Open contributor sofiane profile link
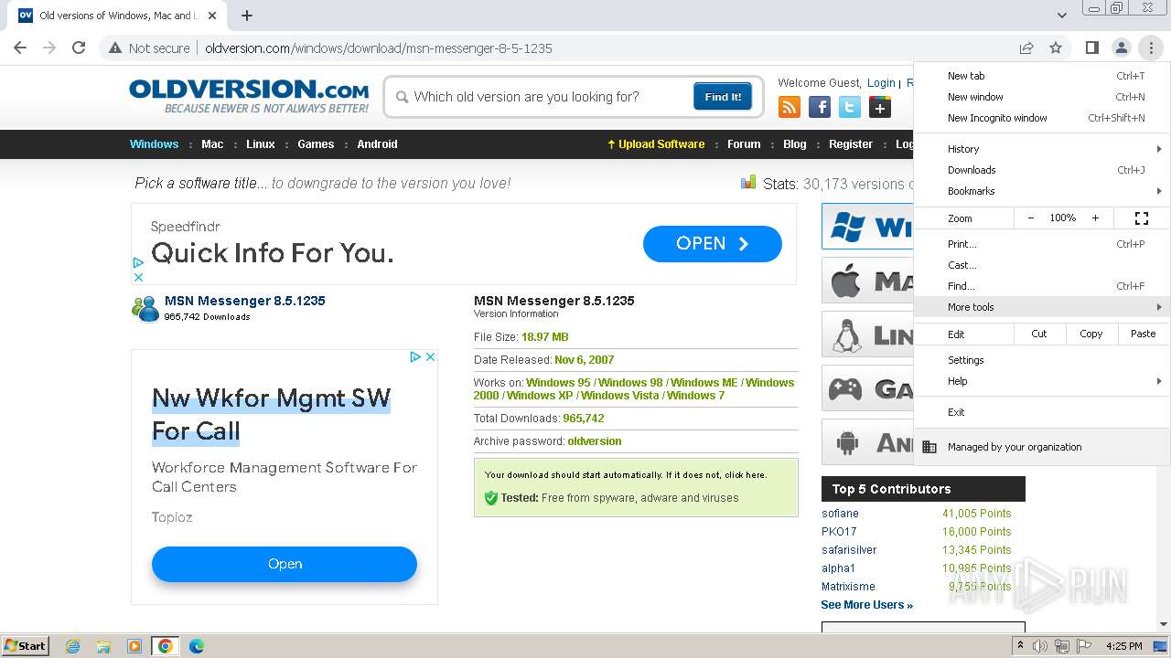The height and width of the screenshot is (658, 1171). 840,514
